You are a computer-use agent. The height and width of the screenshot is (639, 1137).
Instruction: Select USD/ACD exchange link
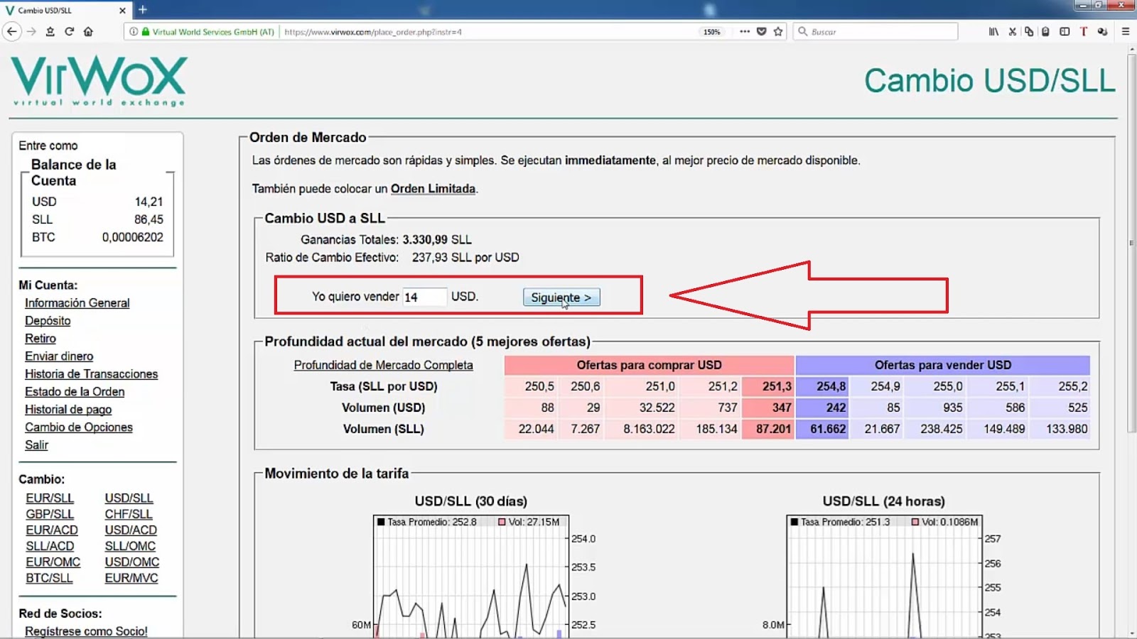(x=131, y=530)
